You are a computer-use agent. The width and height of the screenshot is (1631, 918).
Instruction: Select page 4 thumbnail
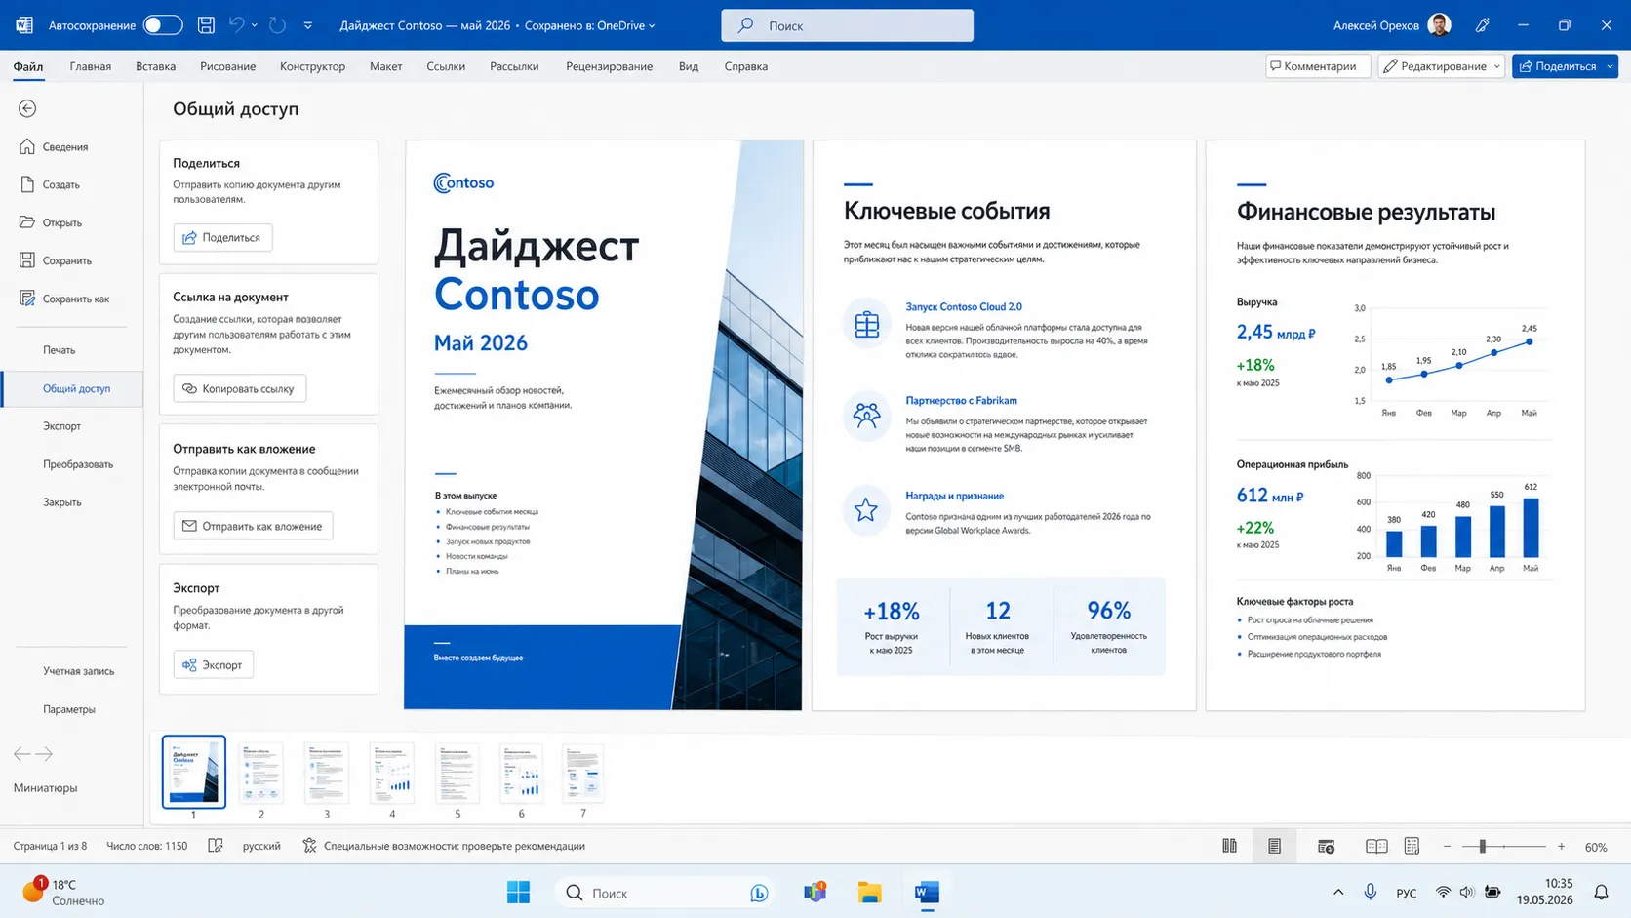[x=392, y=772]
